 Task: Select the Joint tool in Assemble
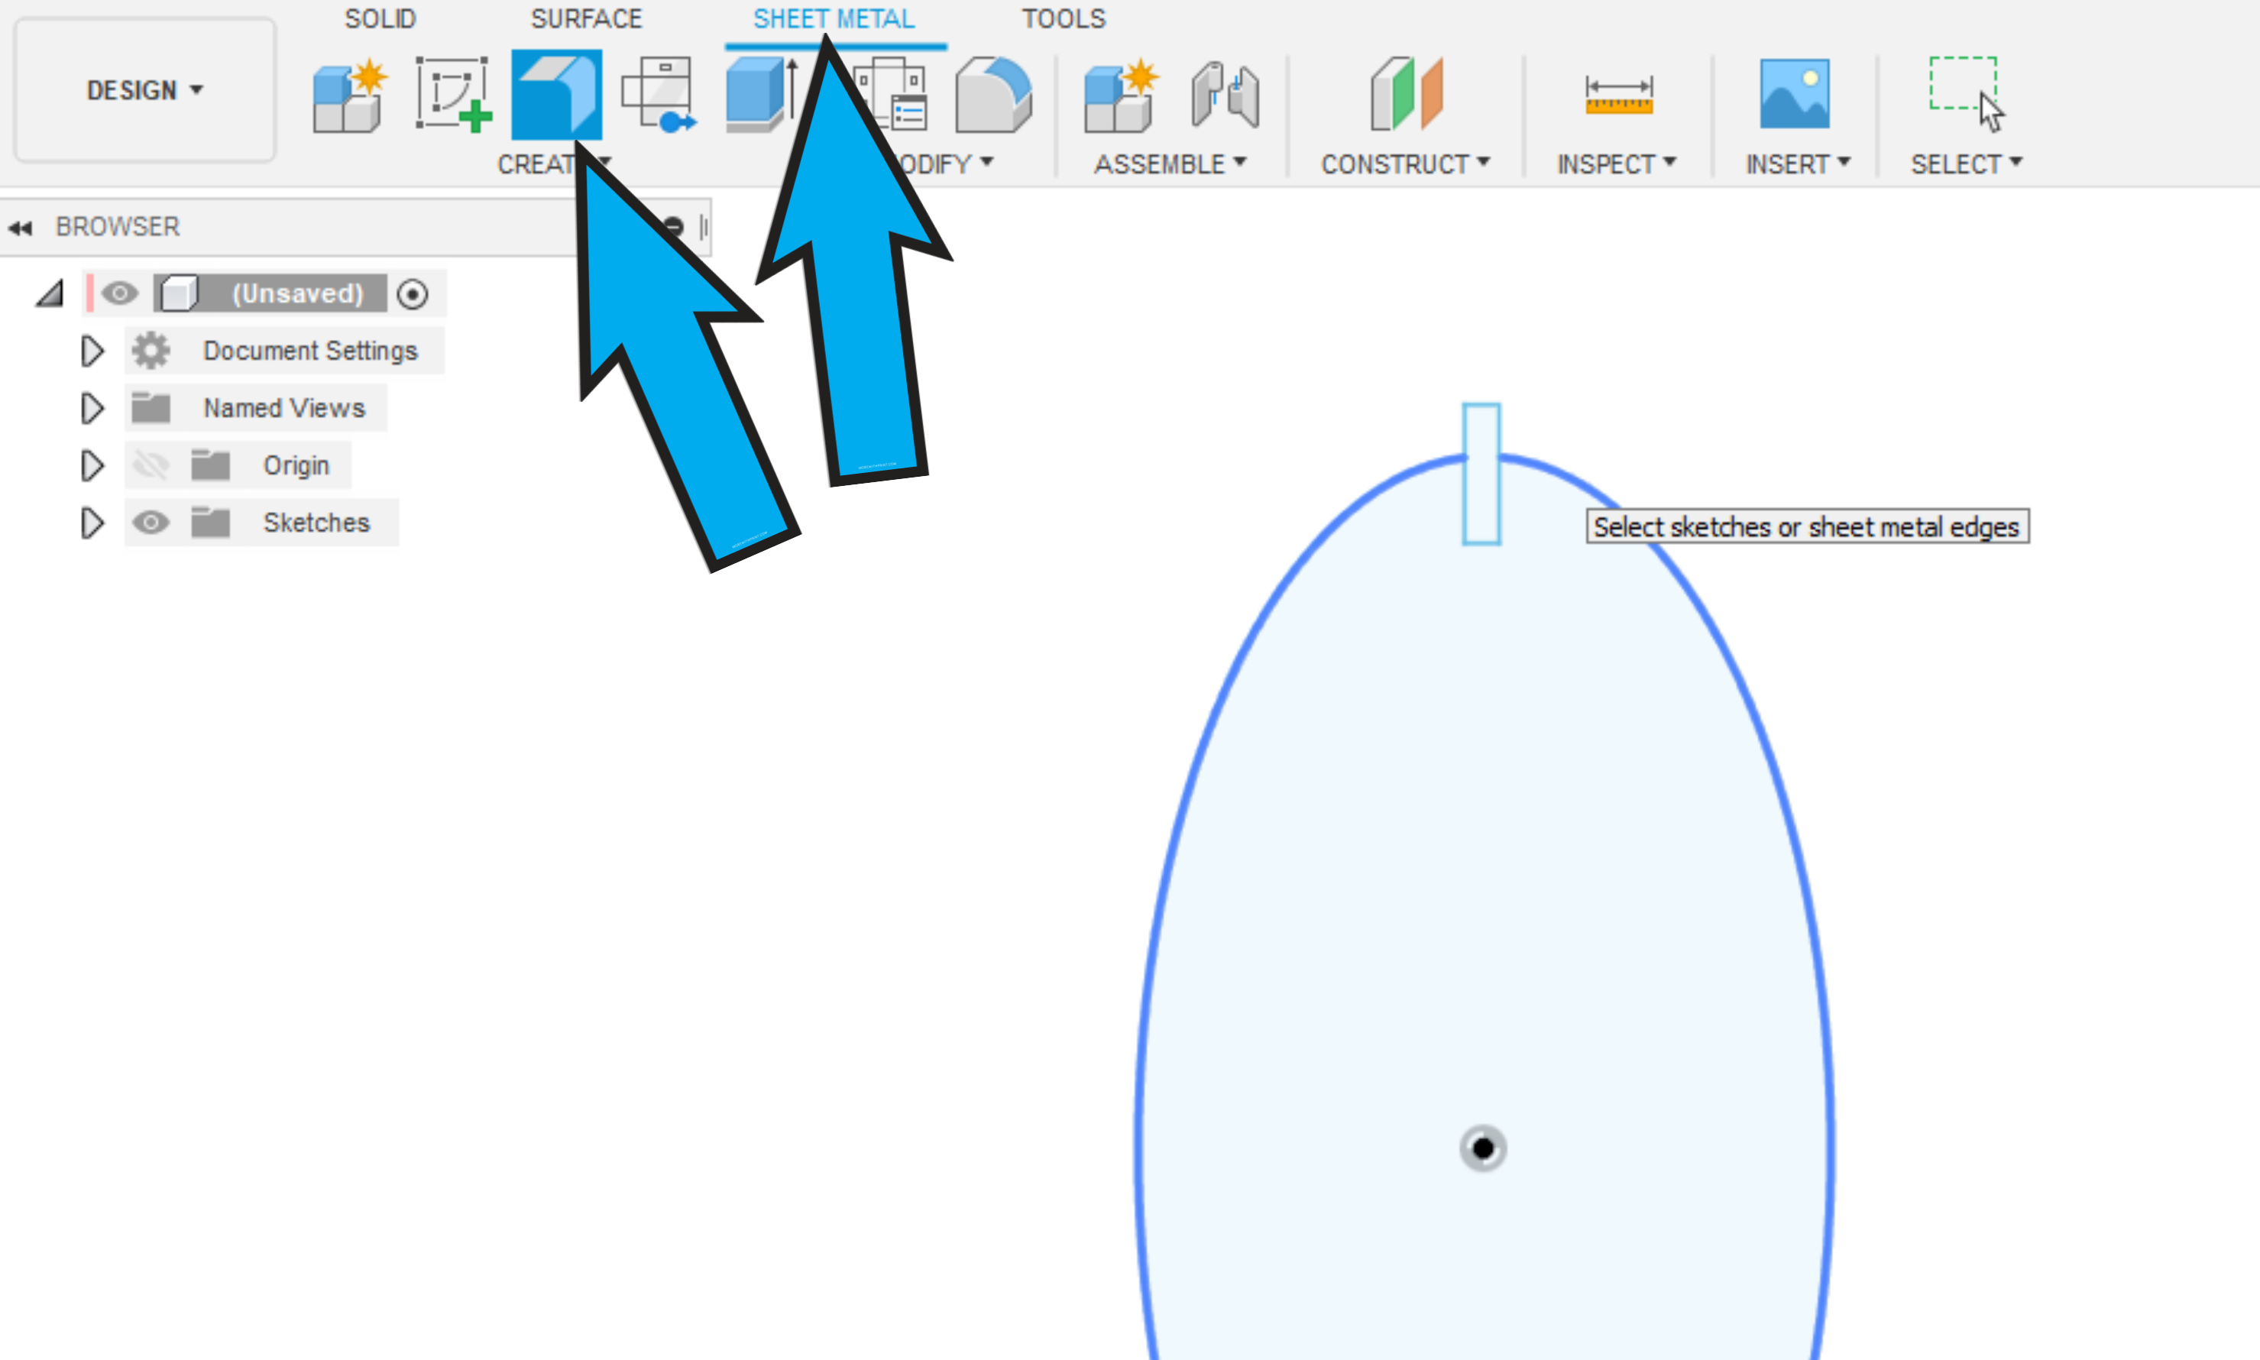click(x=1225, y=95)
